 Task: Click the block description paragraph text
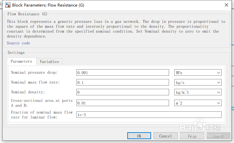[x=116, y=29]
